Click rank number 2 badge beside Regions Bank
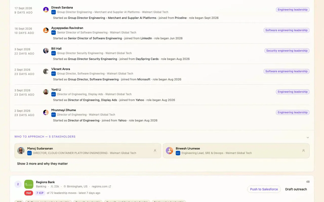The image size is (324, 202). 18,184
